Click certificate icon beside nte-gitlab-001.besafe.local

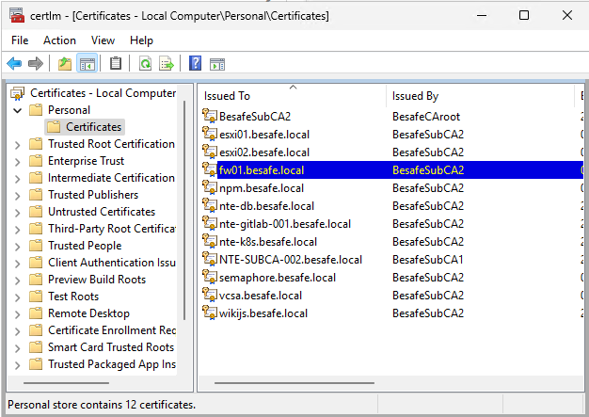210,223
